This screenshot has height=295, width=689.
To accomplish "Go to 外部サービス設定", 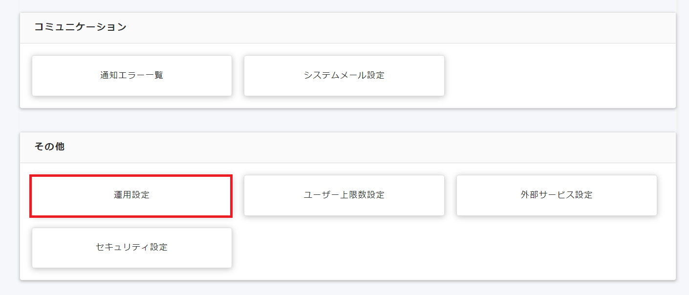I will pos(557,195).
